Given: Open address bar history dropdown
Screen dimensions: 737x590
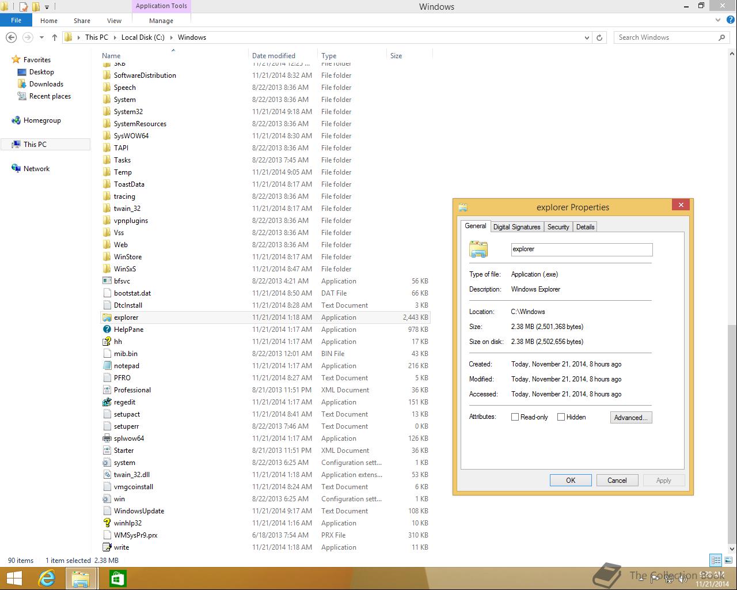Looking at the screenshot, I should click(x=587, y=37).
